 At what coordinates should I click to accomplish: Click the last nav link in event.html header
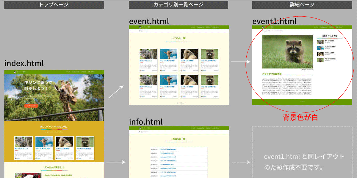click(x=215, y=27)
